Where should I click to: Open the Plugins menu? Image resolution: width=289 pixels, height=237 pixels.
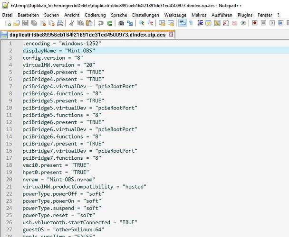(x=245, y=15)
